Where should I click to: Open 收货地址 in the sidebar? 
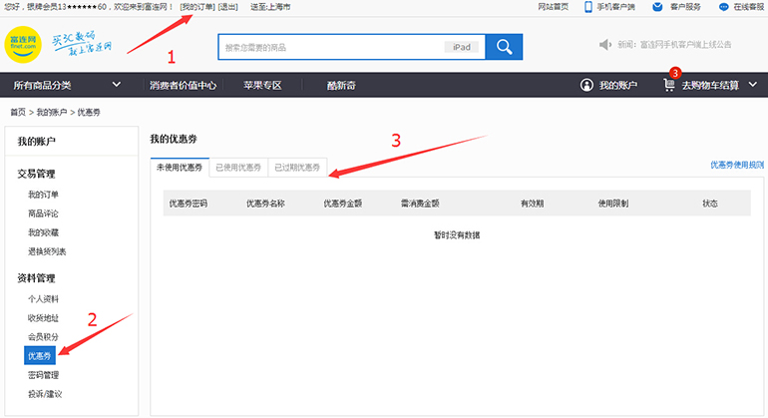[x=43, y=317]
